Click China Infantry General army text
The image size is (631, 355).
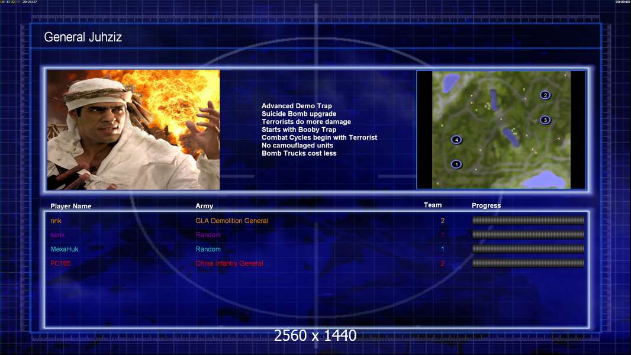pyautogui.click(x=230, y=263)
